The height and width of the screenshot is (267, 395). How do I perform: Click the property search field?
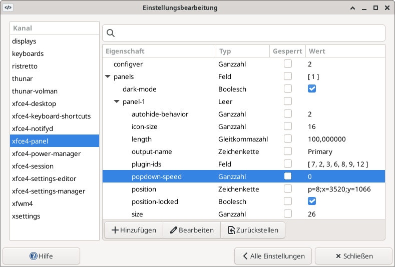click(250, 33)
